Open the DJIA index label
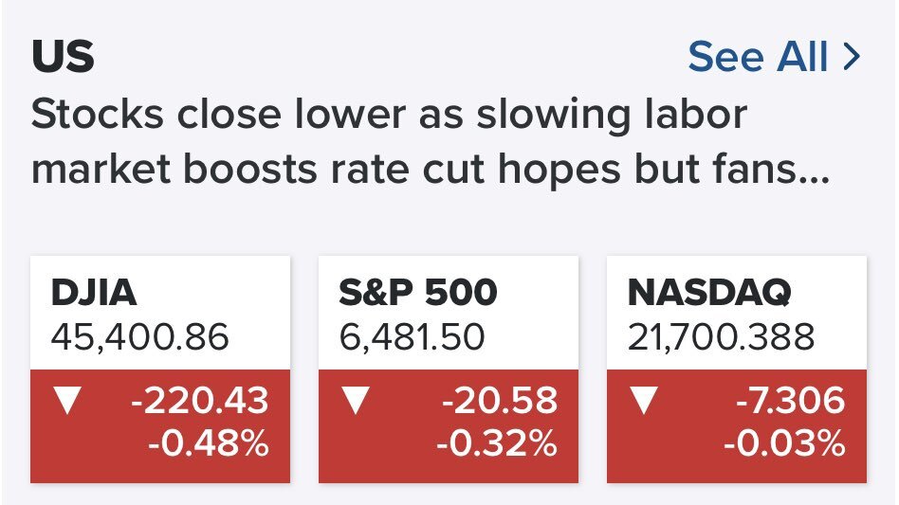 point(94,294)
